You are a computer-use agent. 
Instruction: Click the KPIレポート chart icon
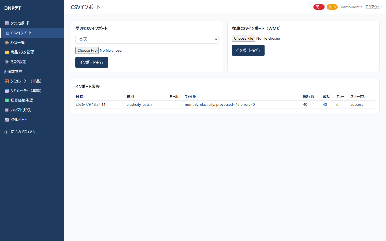tap(7, 120)
